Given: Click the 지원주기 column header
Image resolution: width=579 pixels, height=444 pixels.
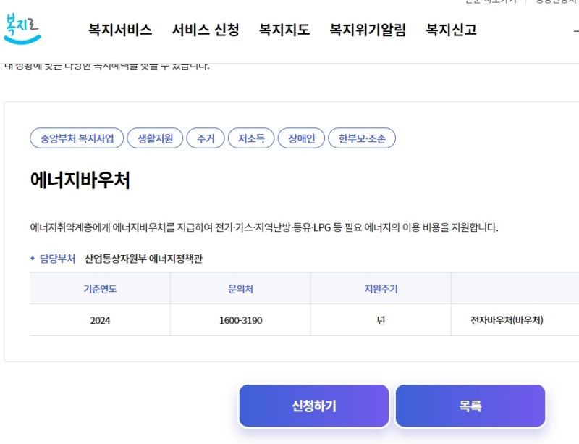Looking at the screenshot, I should (381, 289).
